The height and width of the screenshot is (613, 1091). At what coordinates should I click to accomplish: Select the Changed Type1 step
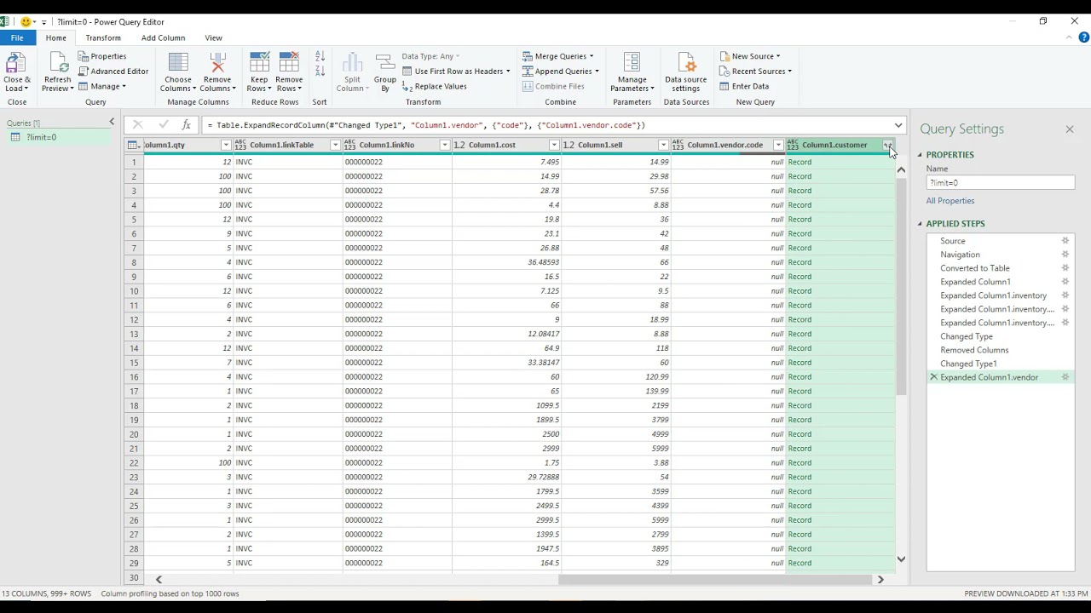pos(968,364)
